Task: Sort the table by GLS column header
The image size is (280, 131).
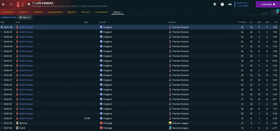Action: tap(251, 22)
